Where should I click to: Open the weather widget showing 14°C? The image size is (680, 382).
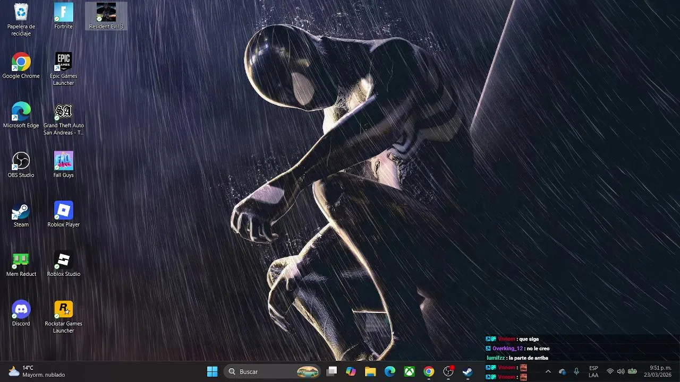click(x=37, y=371)
